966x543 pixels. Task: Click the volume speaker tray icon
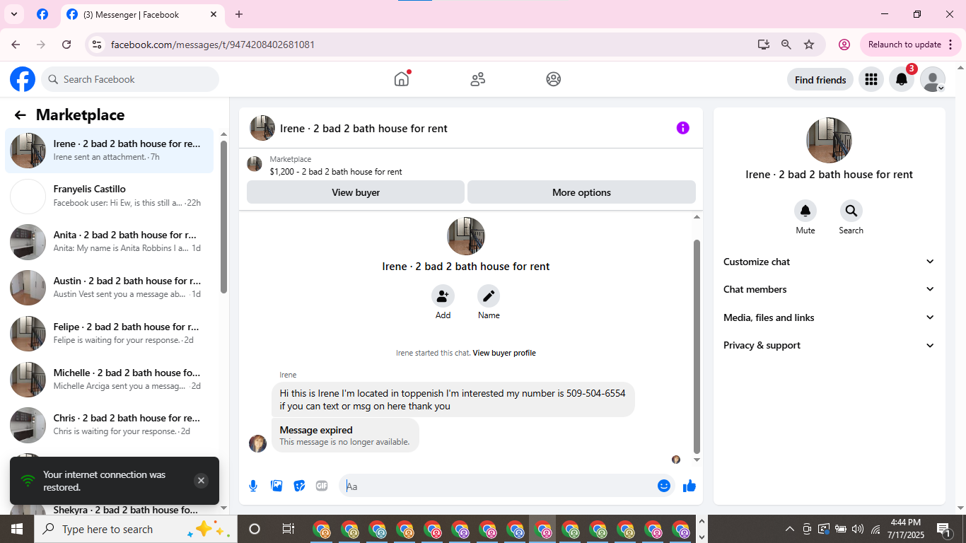(858, 529)
